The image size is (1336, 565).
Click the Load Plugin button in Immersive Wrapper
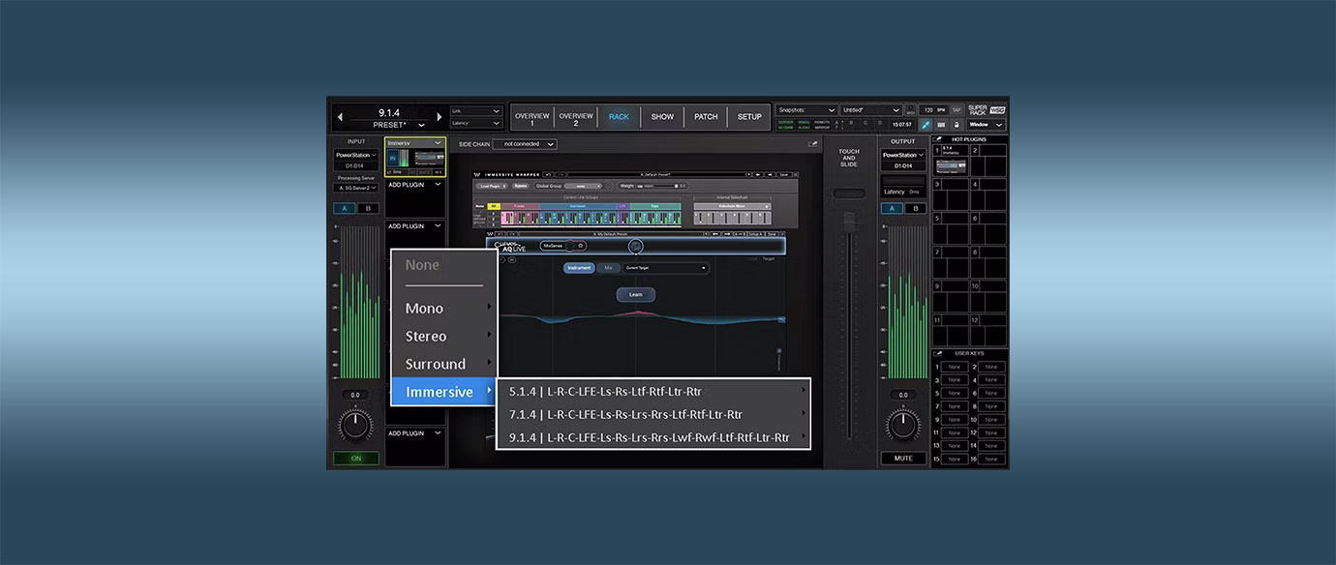click(493, 185)
